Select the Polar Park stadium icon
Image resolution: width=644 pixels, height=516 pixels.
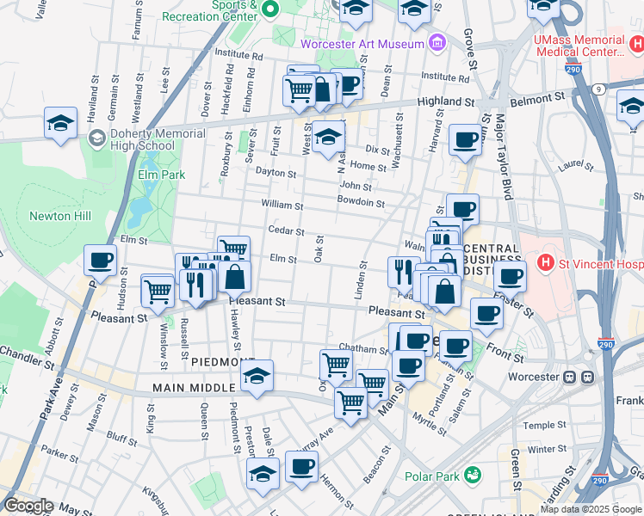pos(473,475)
